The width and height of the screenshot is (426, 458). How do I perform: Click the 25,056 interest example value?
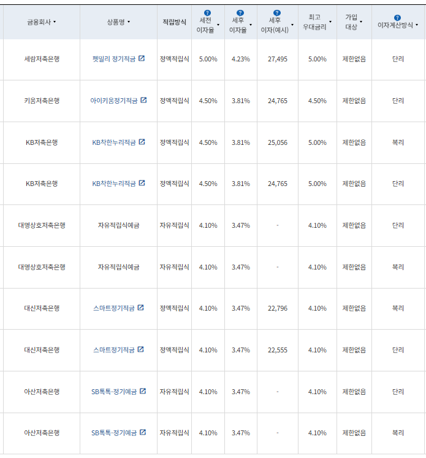[278, 142]
